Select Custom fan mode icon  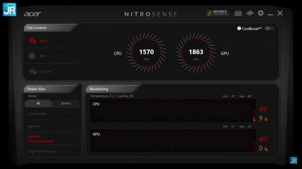coord(32,71)
